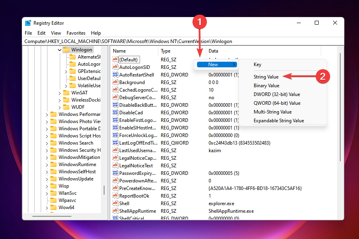The image size is (359, 239).
Task: Click the New context menu item
Action: click(x=217, y=65)
